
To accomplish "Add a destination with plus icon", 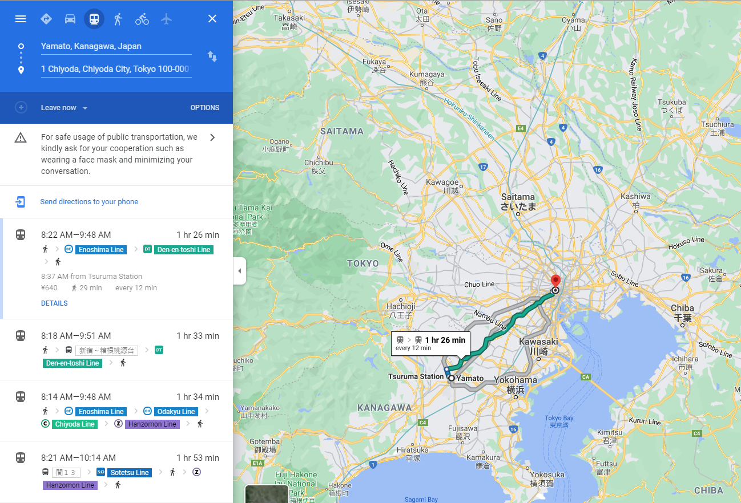I will (21, 107).
